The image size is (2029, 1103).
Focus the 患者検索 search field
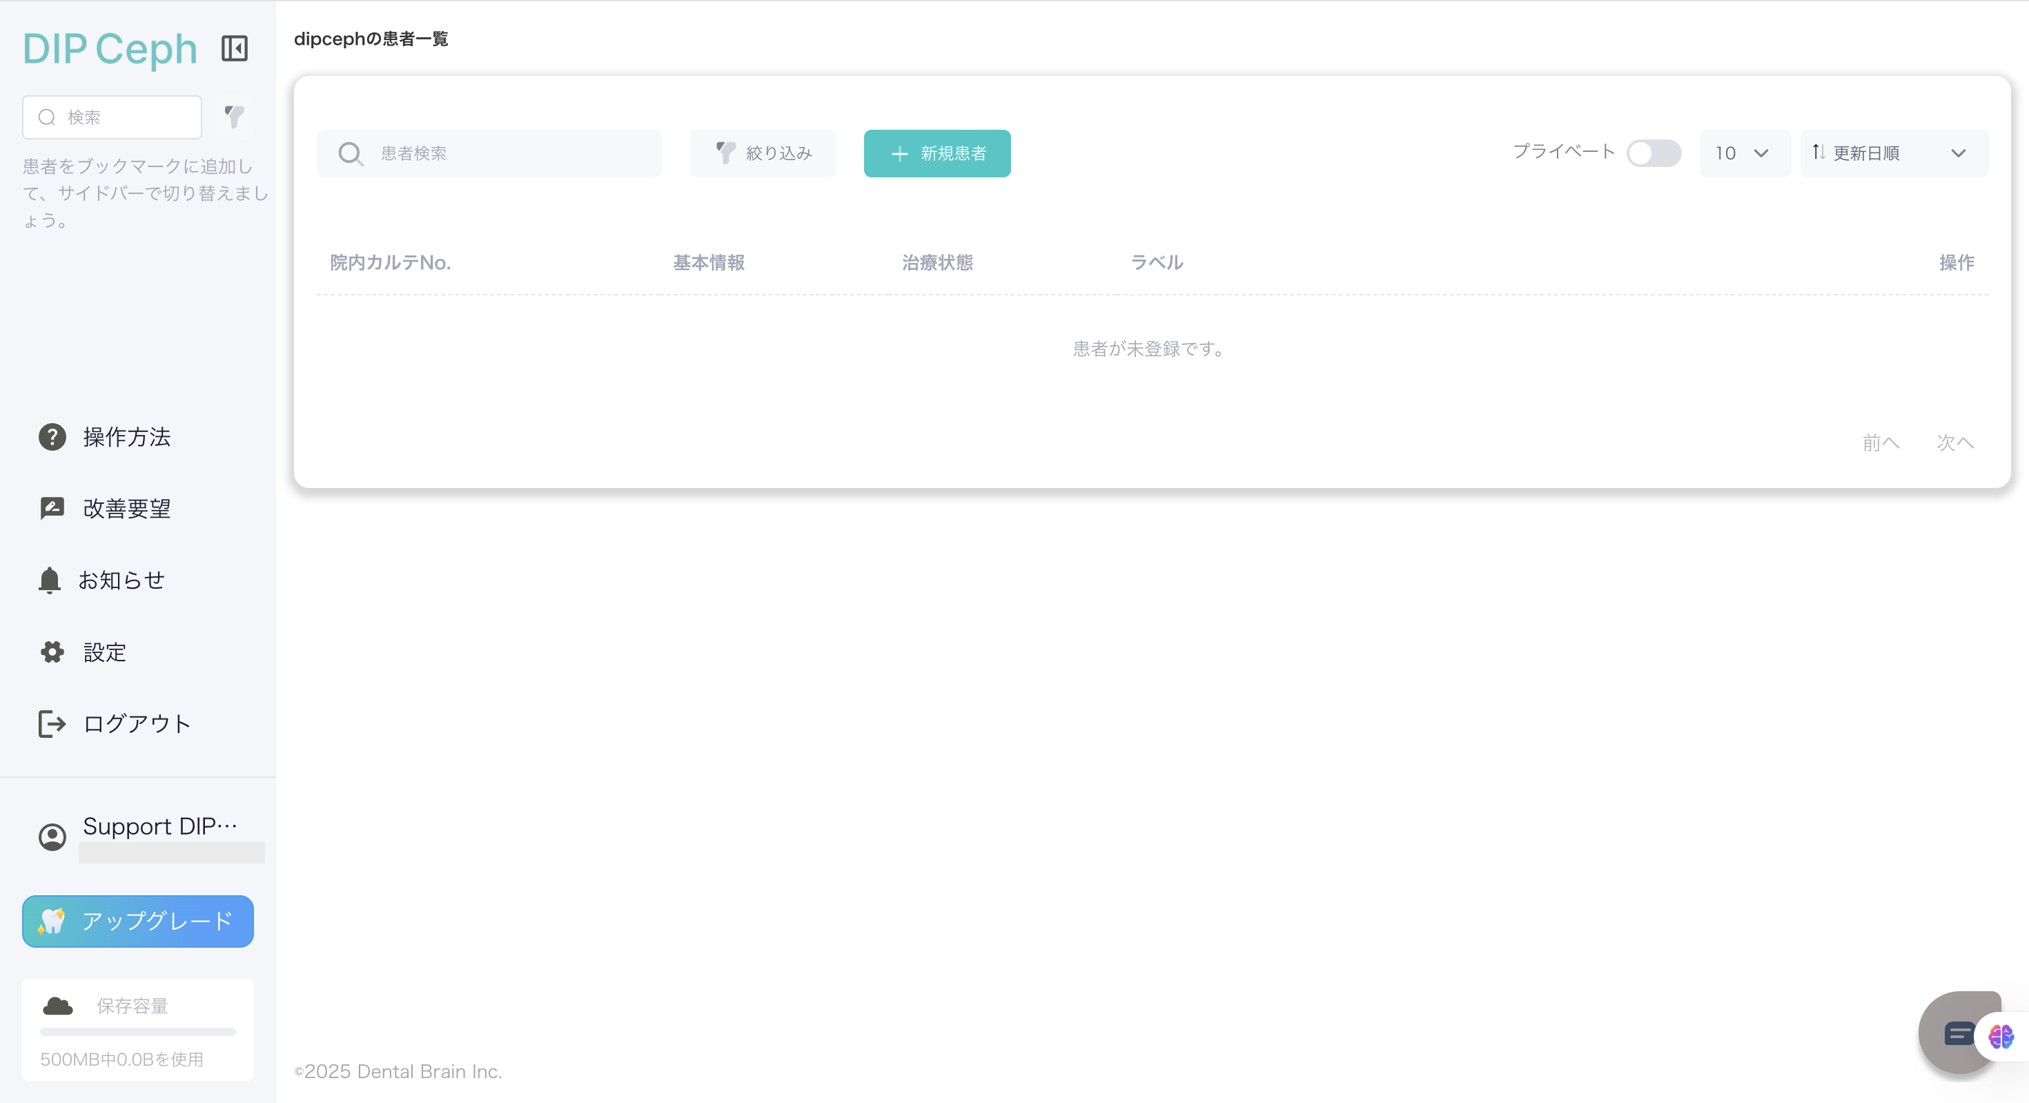[504, 153]
